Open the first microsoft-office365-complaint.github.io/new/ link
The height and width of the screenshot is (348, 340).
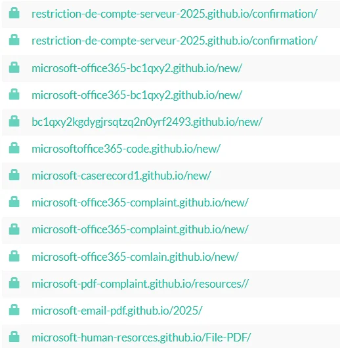tap(140, 203)
